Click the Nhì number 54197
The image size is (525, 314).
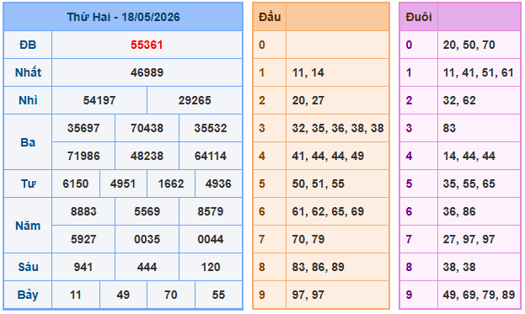[99, 100]
